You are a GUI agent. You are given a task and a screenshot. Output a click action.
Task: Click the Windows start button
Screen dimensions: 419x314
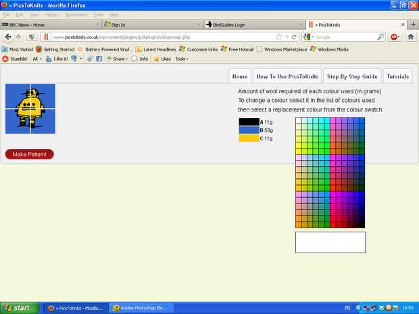click(19, 308)
